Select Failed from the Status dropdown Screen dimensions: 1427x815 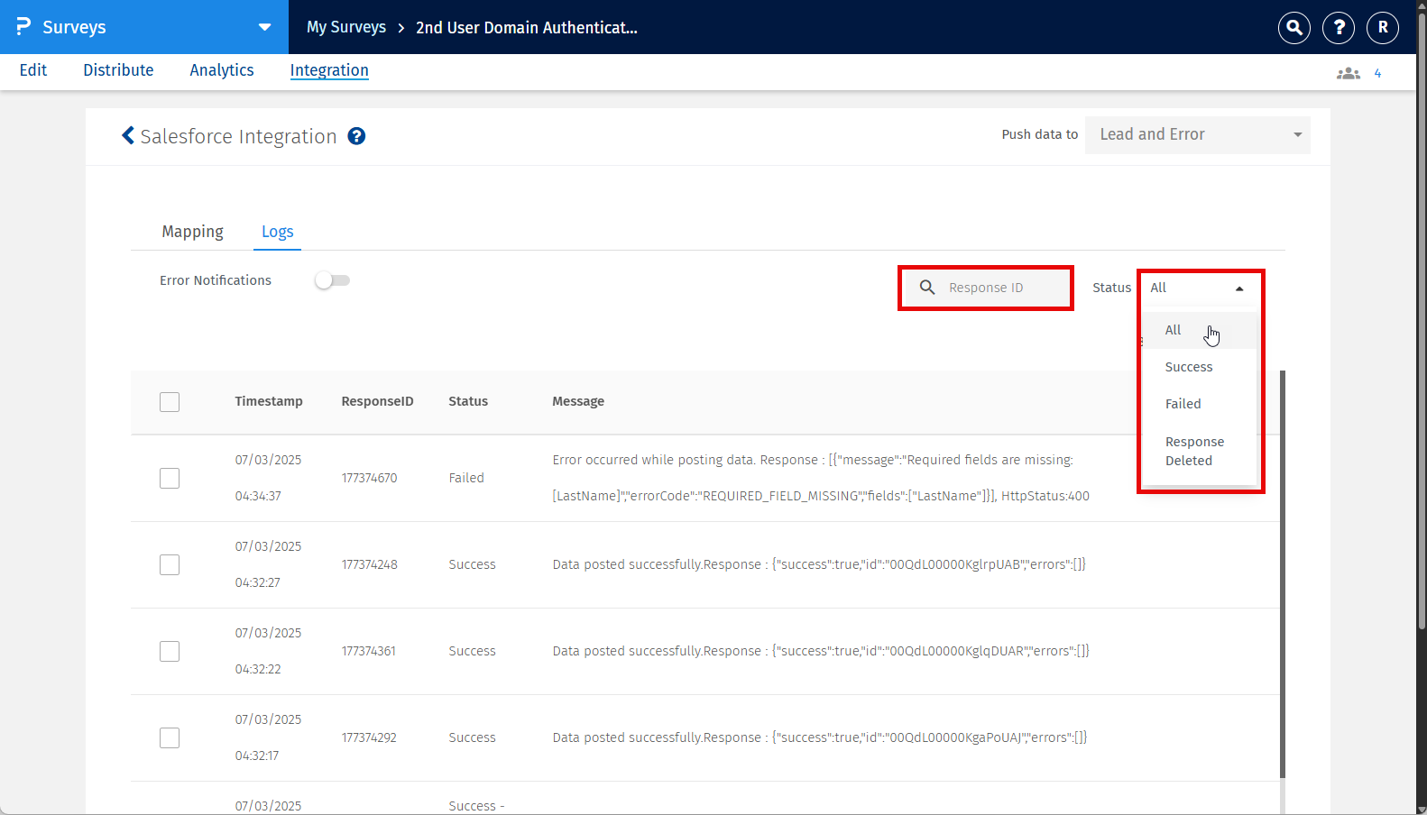1183,404
